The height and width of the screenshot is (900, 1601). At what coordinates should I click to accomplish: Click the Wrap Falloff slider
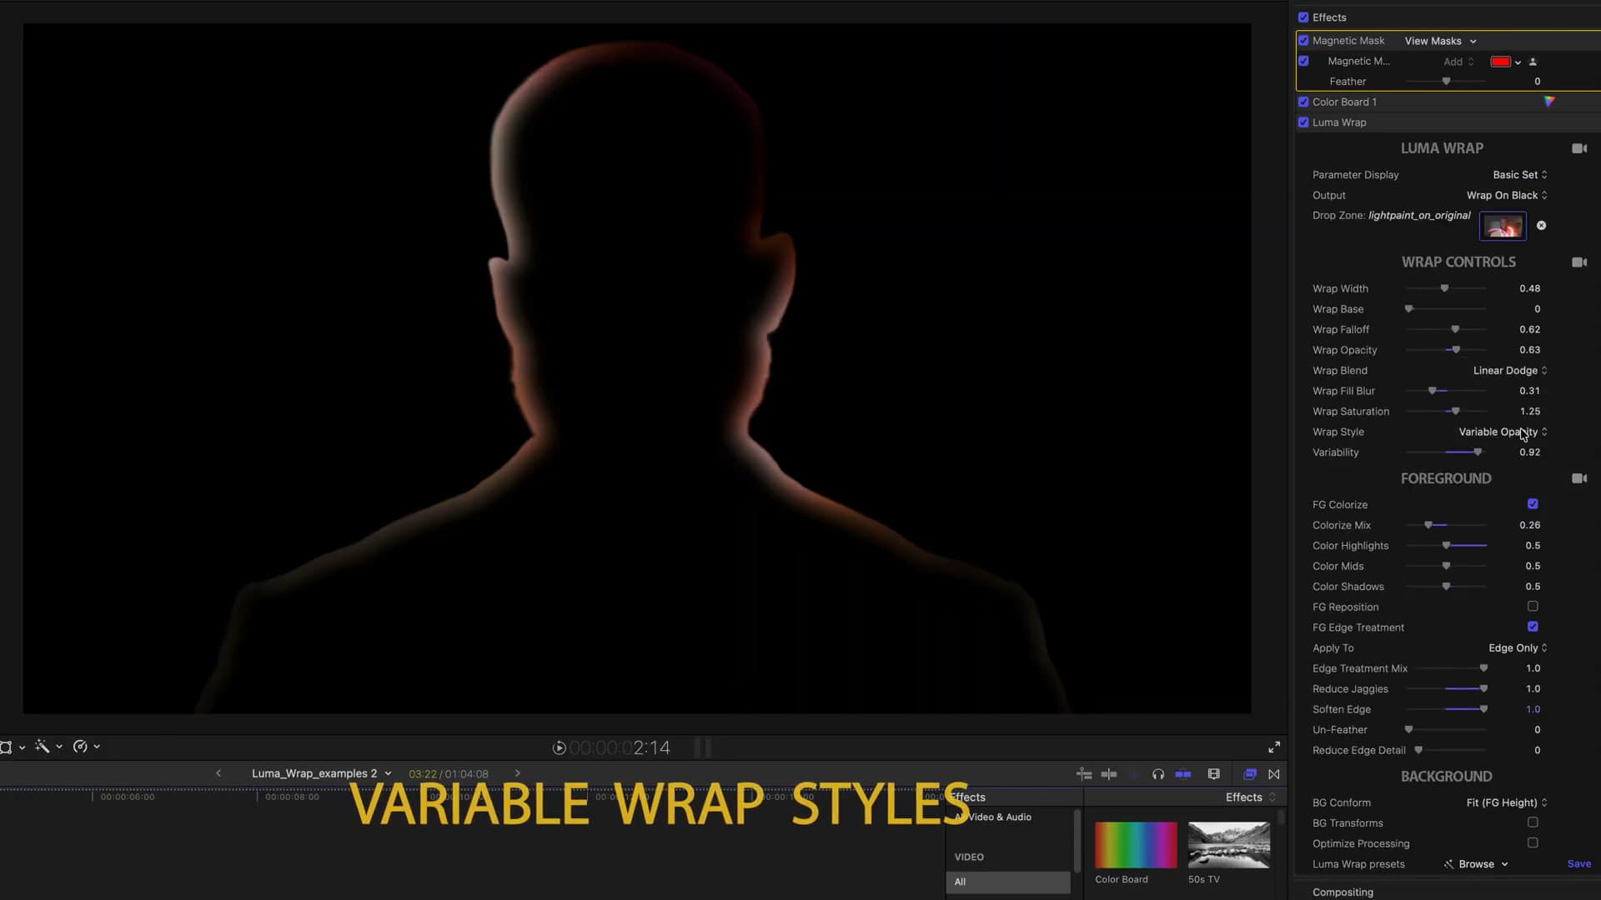(x=1446, y=330)
